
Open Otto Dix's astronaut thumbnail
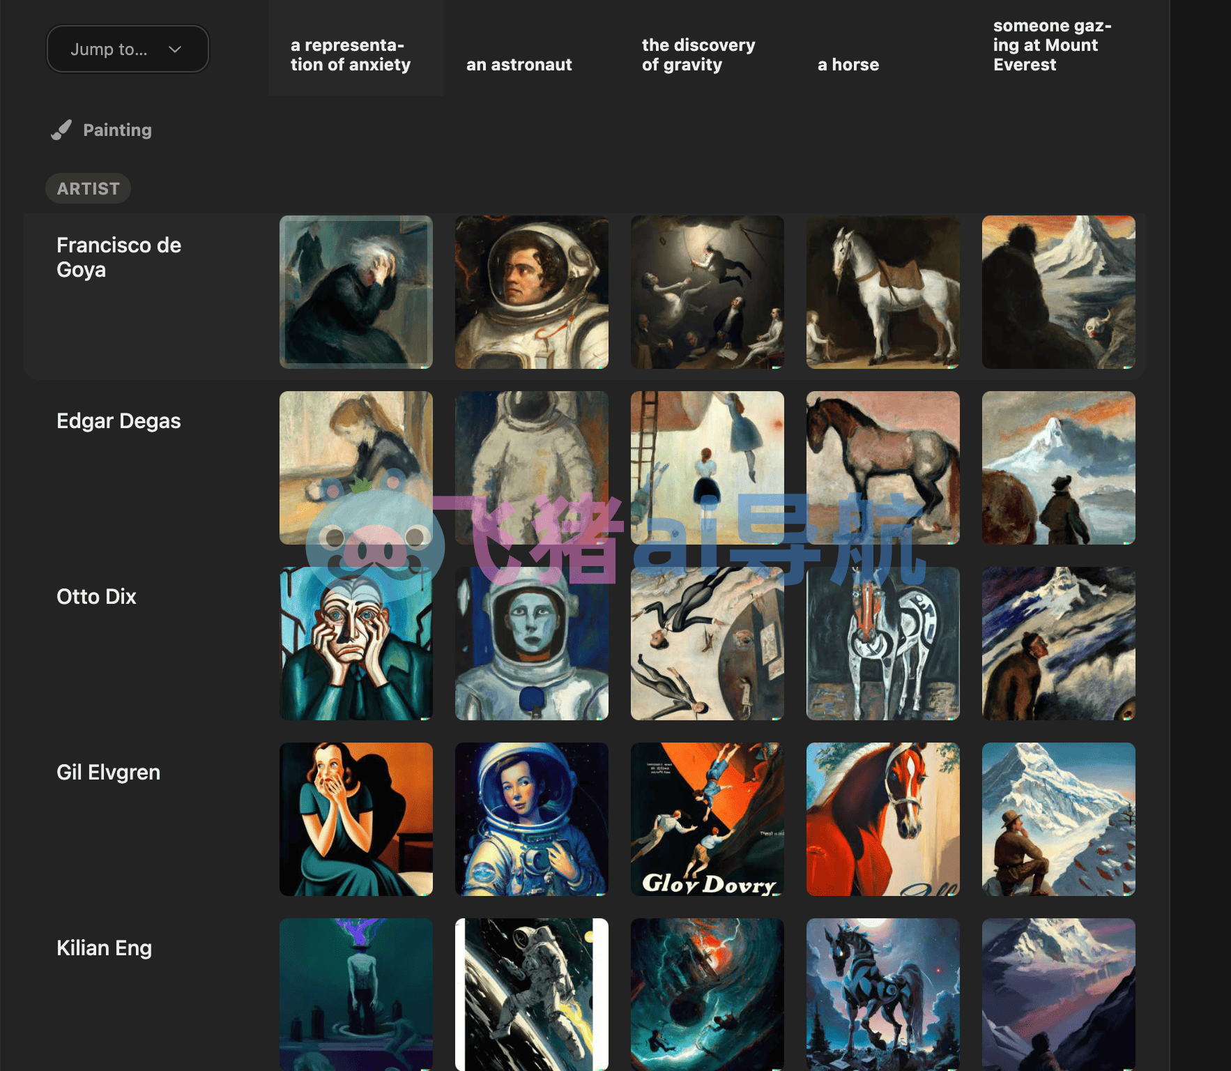(532, 644)
